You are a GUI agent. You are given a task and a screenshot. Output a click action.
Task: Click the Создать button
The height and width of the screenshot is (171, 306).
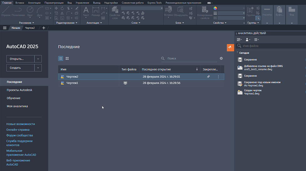click(x=20, y=68)
